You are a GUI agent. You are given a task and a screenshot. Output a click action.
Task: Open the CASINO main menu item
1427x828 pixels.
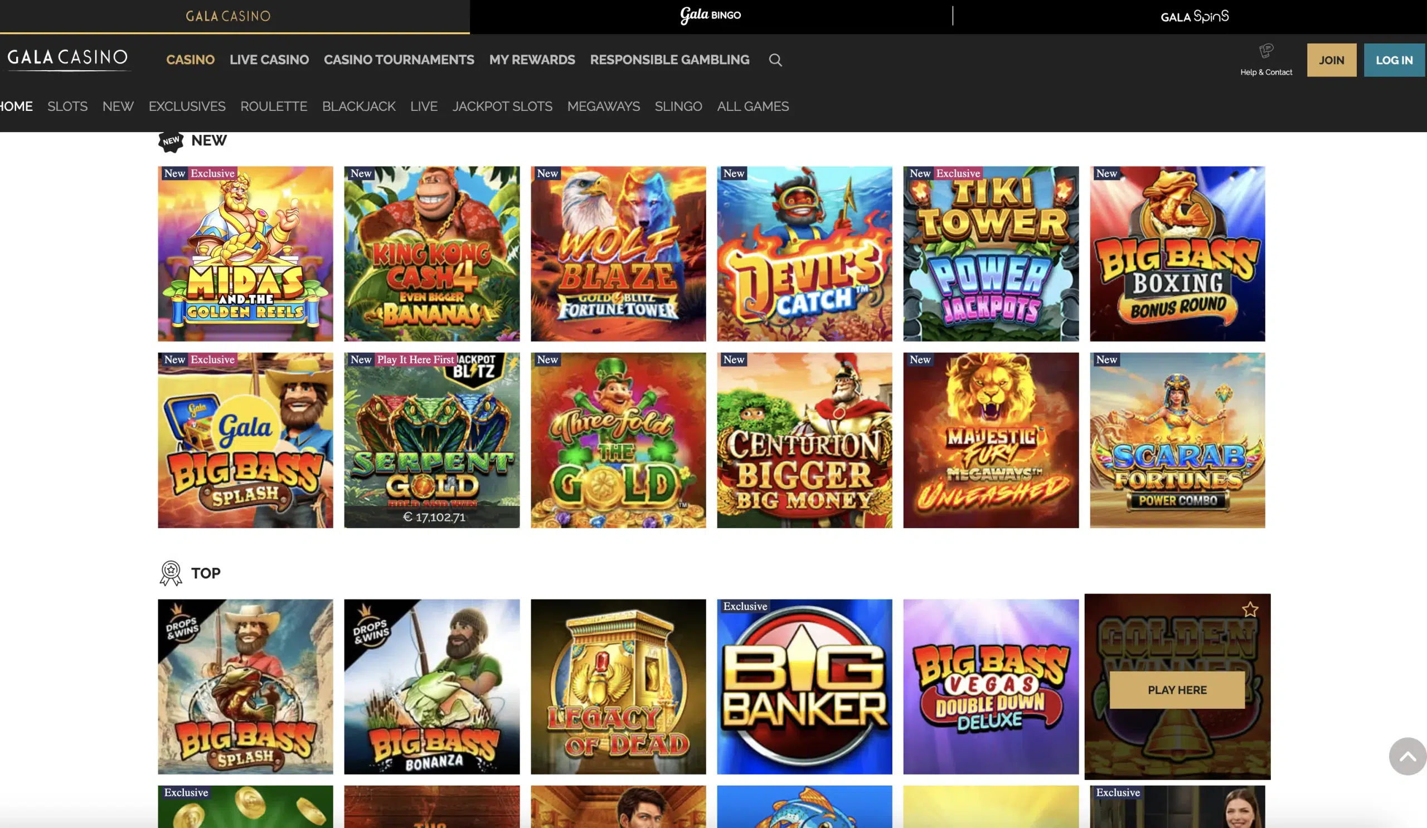190,60
